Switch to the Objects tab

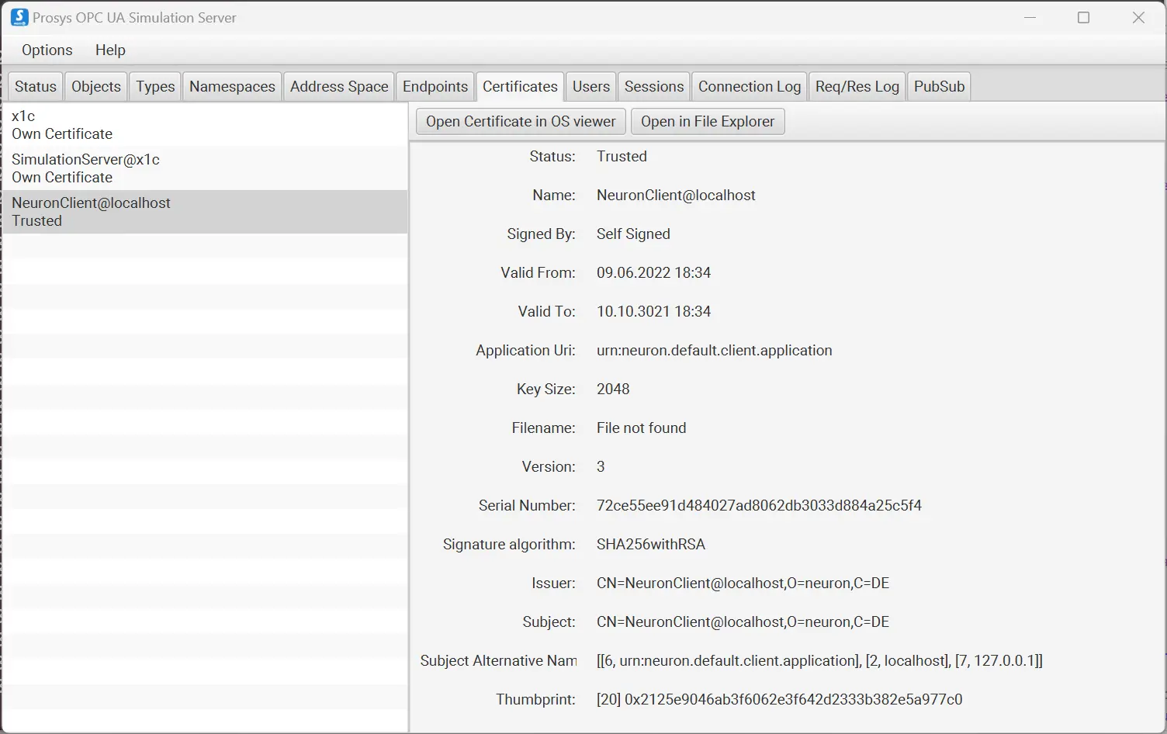pyautogui.click(x=95, y=86)
